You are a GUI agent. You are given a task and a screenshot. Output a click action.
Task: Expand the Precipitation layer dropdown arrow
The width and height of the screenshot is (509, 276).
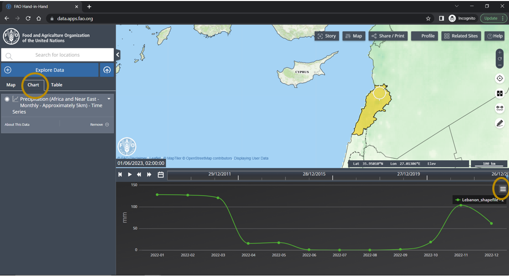109,99
